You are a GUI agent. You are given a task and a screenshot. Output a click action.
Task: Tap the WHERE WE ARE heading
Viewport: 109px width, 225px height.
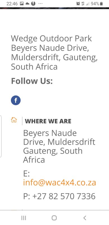click(48, 121)
